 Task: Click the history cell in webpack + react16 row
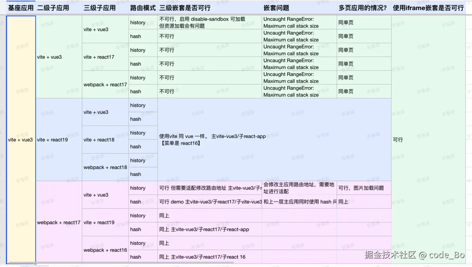click(x=143, y=243)
